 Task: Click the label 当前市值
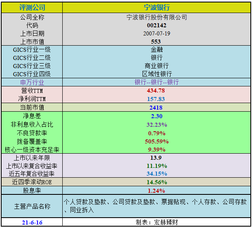pos(32,107)
